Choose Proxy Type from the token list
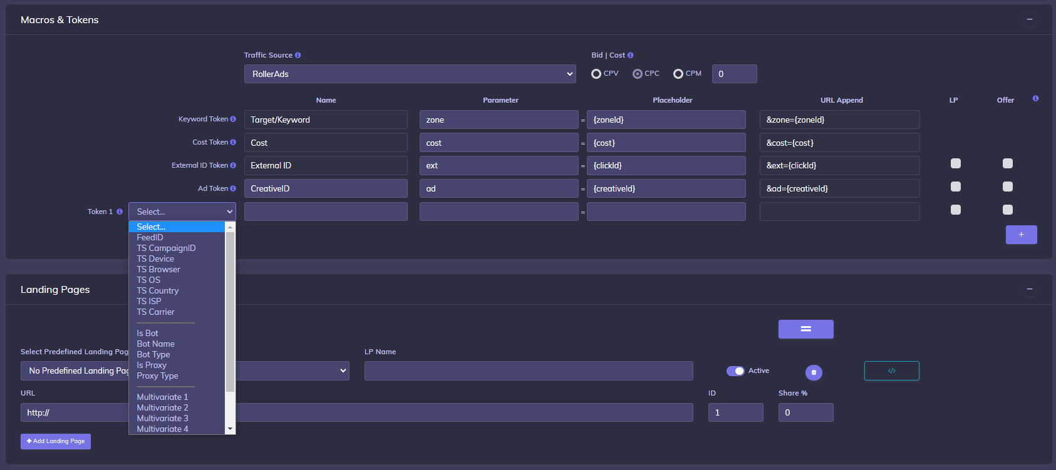The image size is (1056, 470). [x=177, y=376]
